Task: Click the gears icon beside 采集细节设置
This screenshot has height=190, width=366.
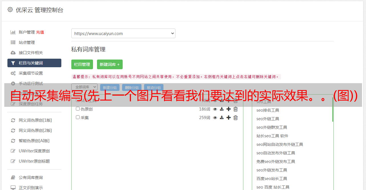Action: click(13, 73)
